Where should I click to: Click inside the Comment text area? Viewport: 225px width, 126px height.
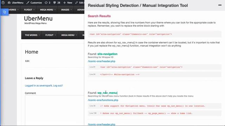(54, 110)
